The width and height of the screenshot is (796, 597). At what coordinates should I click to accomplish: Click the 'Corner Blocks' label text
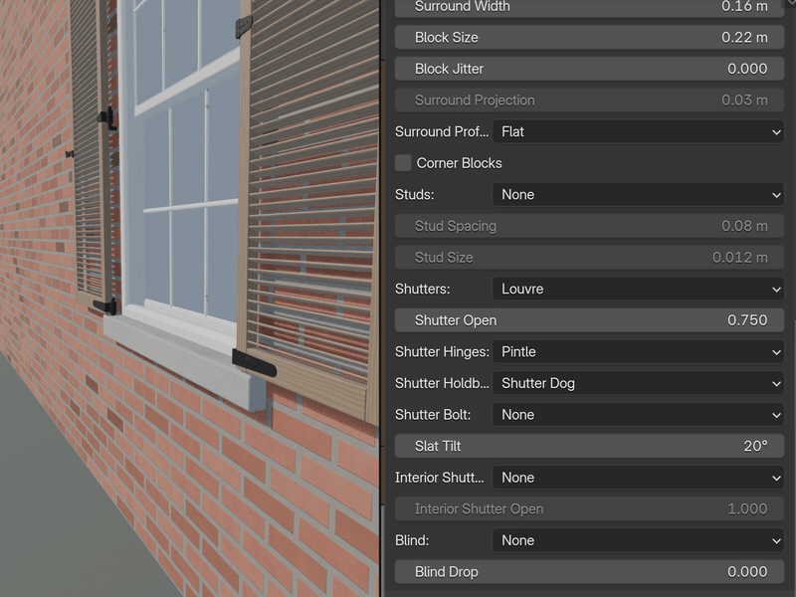pos(459,163)
